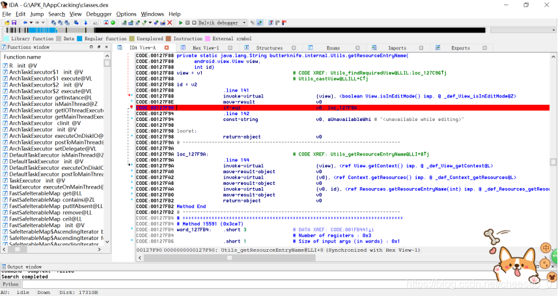Open the Debugger menu
558x296 pixels.
click(x=99, y=14)
